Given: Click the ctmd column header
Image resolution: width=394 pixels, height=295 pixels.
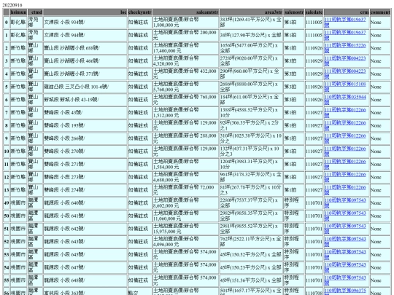Looking at the screenshot, I should (x=35, y=12).
